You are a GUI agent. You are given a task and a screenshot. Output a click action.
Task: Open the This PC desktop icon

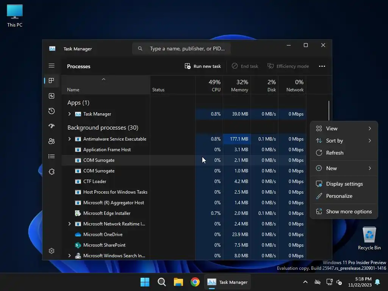[x=15, y=16]
